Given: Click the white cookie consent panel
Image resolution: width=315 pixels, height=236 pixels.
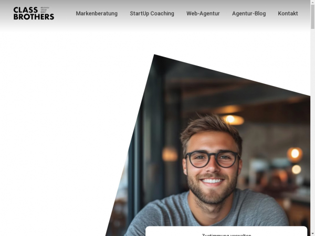Looking at the screenshot, I should click(x=226, y=231).
